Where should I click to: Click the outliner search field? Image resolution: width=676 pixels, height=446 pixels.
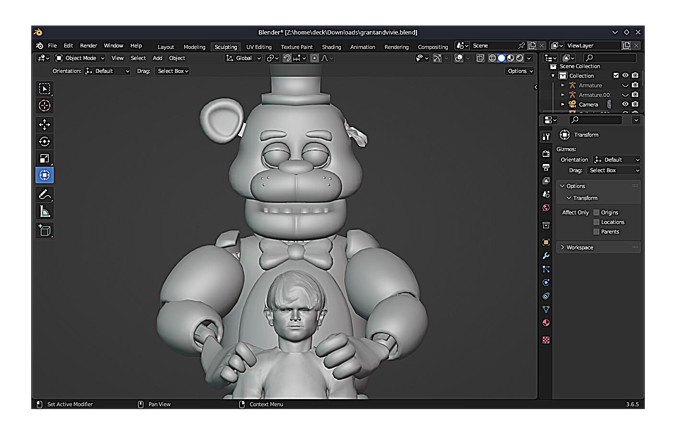610,58
